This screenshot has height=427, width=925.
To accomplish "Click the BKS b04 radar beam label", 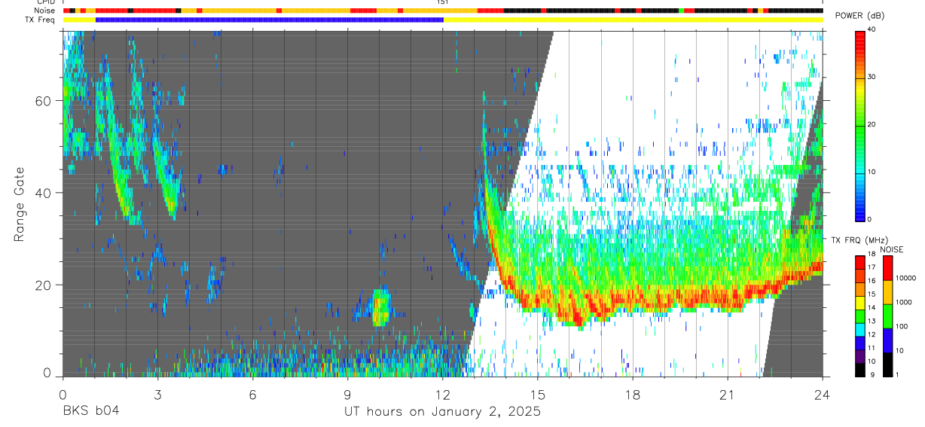I will [91, 411].
